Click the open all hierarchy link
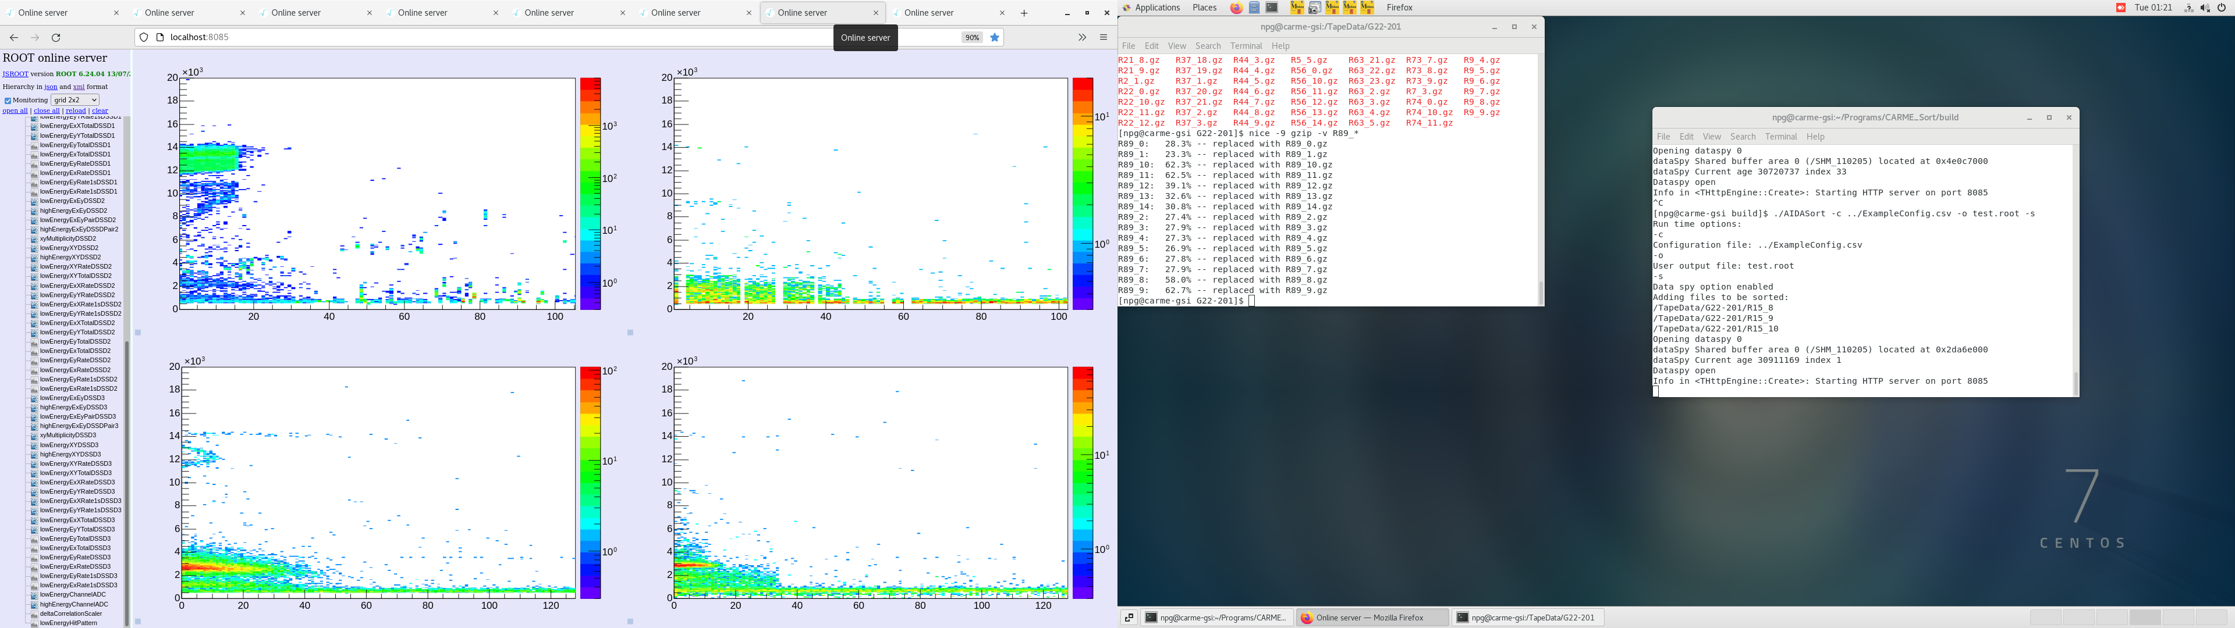 click(x=14, y=110)
